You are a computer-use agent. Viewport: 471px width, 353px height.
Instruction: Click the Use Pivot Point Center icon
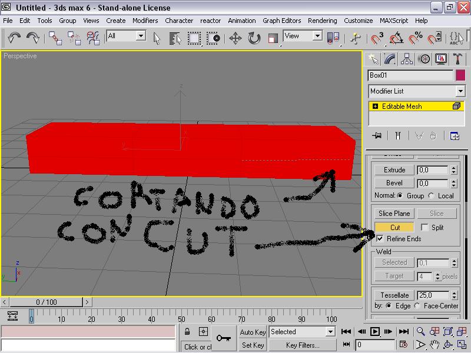click(333, 38)
